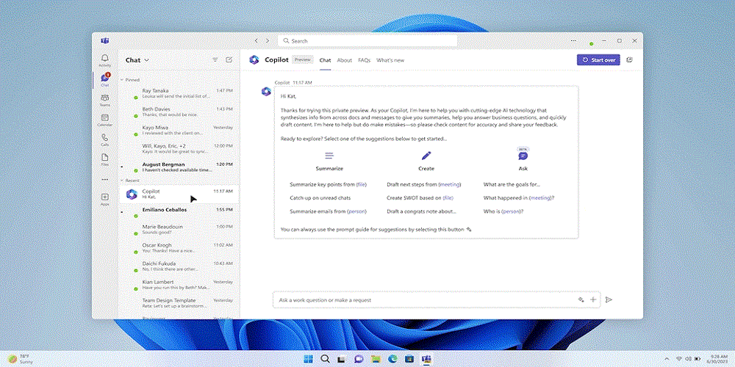Screen dimensions: 735x367
Task: Click the Copilot logo in header
Action: coord(254,60)
